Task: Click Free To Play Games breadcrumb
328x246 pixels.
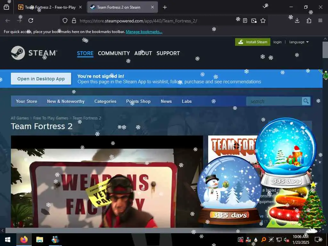Action: pyautogui.click(x=51, y=118)
